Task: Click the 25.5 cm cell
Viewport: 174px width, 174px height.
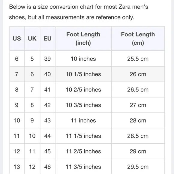Action: point(138,59)
